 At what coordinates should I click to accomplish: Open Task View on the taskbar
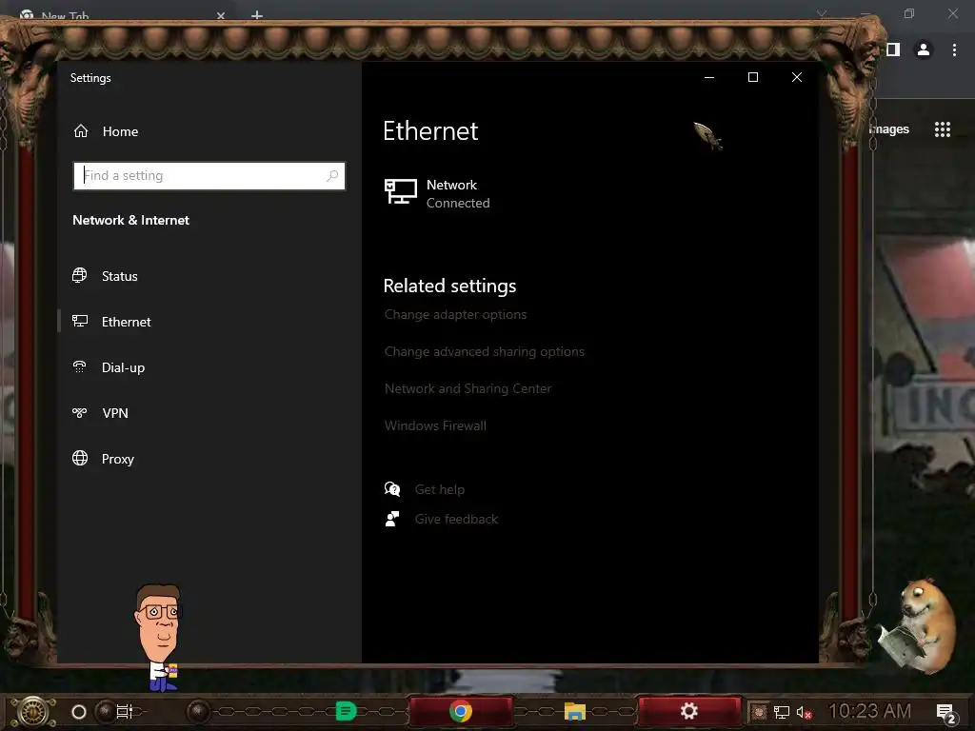click(x=125, y=712)
